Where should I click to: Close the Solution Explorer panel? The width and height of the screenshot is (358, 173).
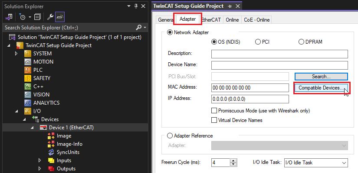[x=143, y=6]
